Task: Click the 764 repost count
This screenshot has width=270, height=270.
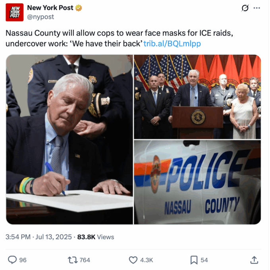Action: pos(85,260)
